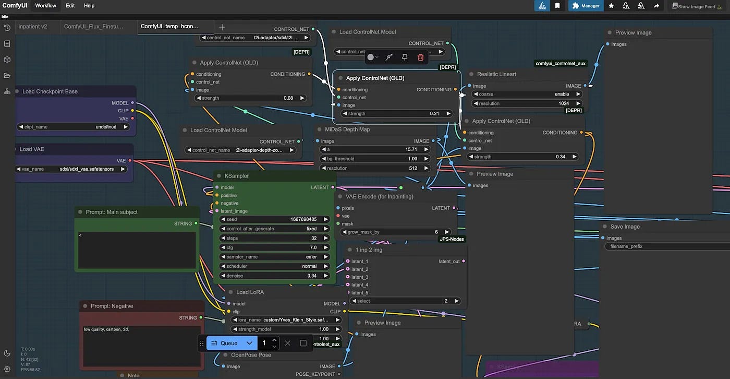Click the square clear-queue icon in queue bar
This screenshot has height=379, width=730.
(x=303, y=343)
